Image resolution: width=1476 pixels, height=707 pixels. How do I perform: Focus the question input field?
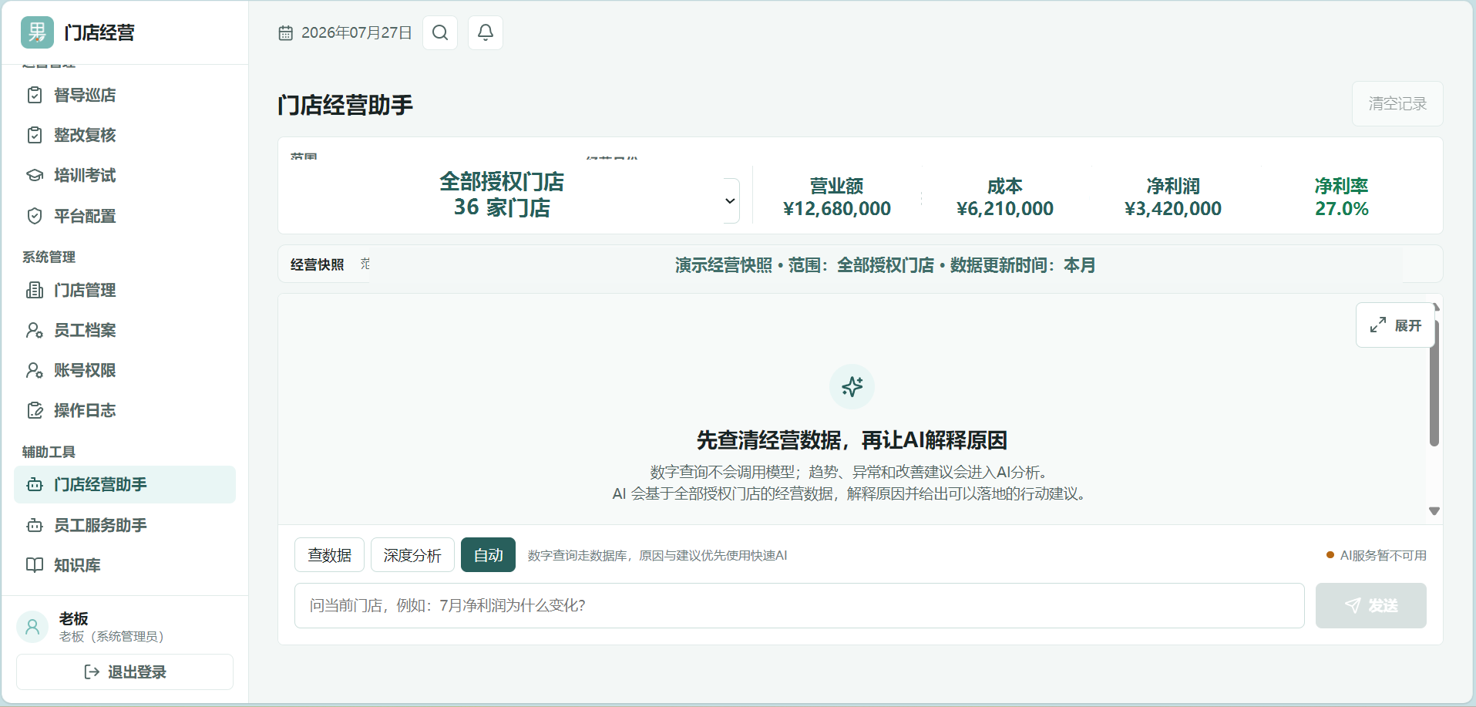coord(799,606)
